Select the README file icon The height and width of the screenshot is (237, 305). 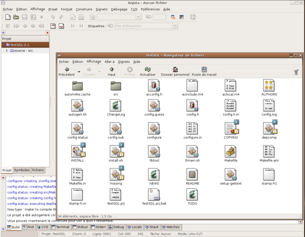pyautogui.click(x=192, y=174)
